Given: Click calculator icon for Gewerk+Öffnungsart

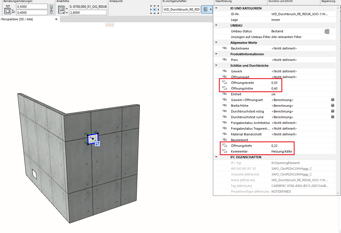Looking at the screenshot, I should [333, 100].
